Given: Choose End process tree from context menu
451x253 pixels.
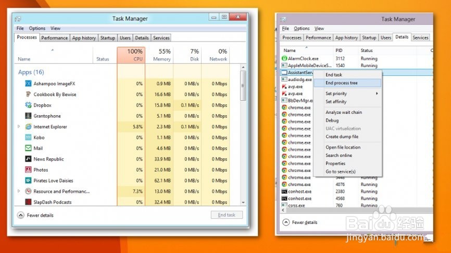Looking at the screenshot, I should pyautogui.click(x=347, y=83).
